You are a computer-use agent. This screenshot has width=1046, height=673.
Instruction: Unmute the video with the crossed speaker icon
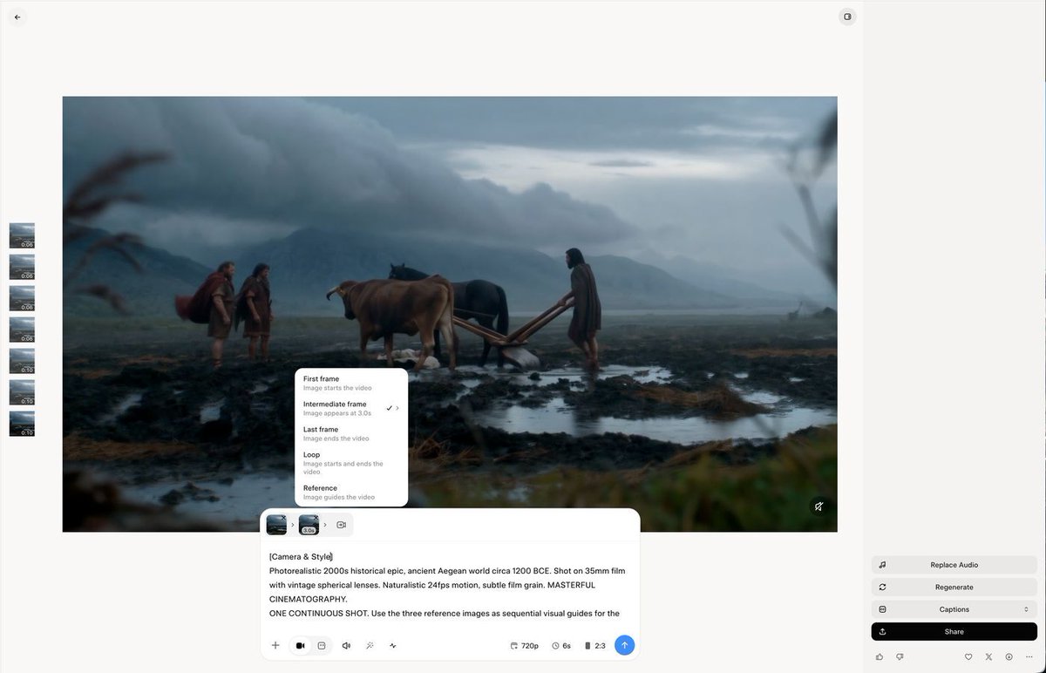818,506
